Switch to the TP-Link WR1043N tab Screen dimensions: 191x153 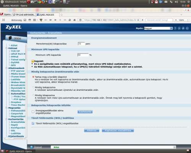(24, 15)
